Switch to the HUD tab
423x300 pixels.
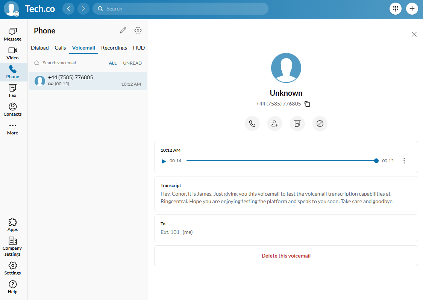click(139, 48)
